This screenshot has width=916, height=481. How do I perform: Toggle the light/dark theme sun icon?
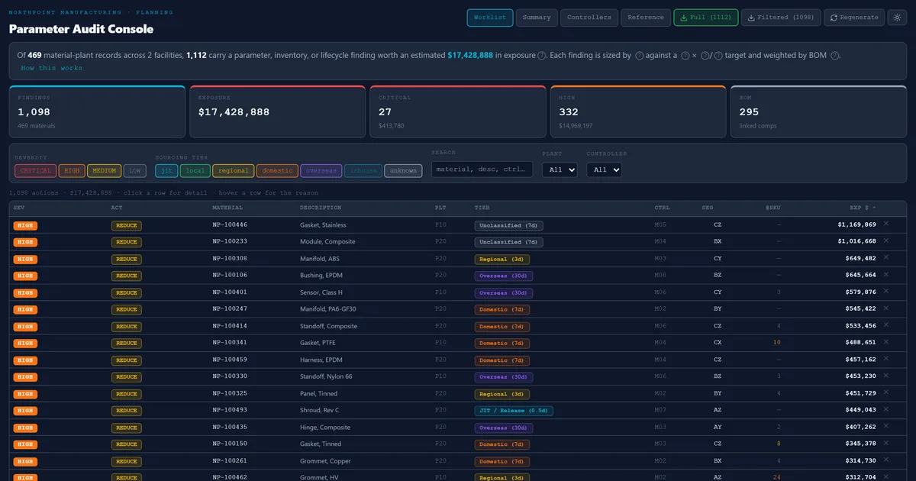point(897,18)
